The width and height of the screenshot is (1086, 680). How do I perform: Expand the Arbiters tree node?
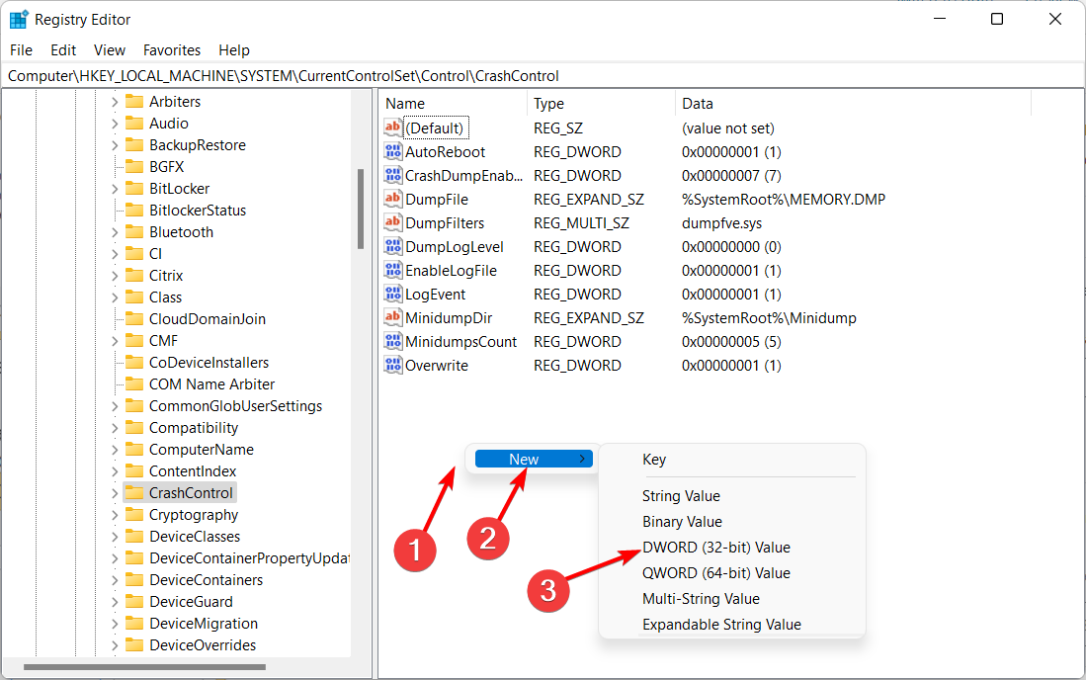tap(115, 102)
